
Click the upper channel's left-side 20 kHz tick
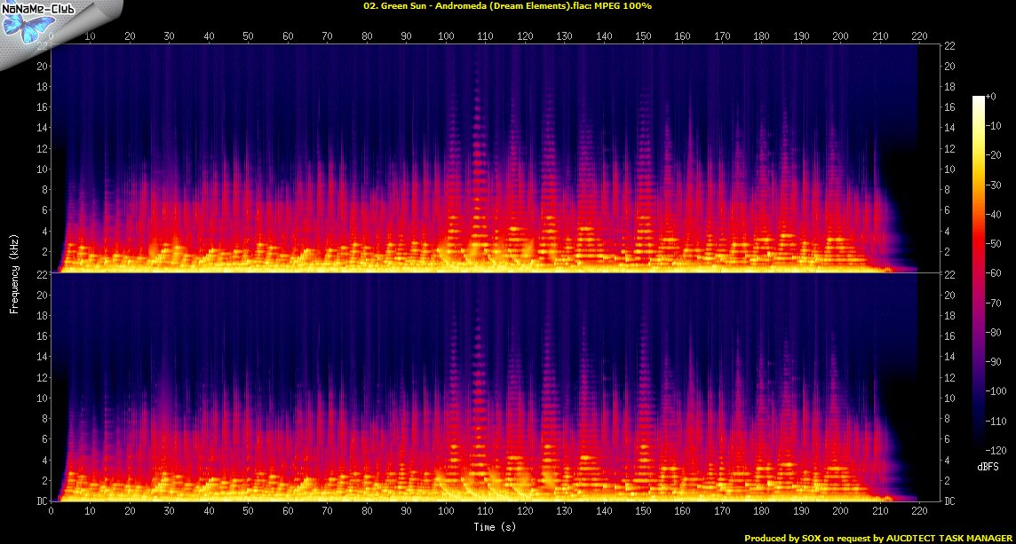click(x=41, y=67)
